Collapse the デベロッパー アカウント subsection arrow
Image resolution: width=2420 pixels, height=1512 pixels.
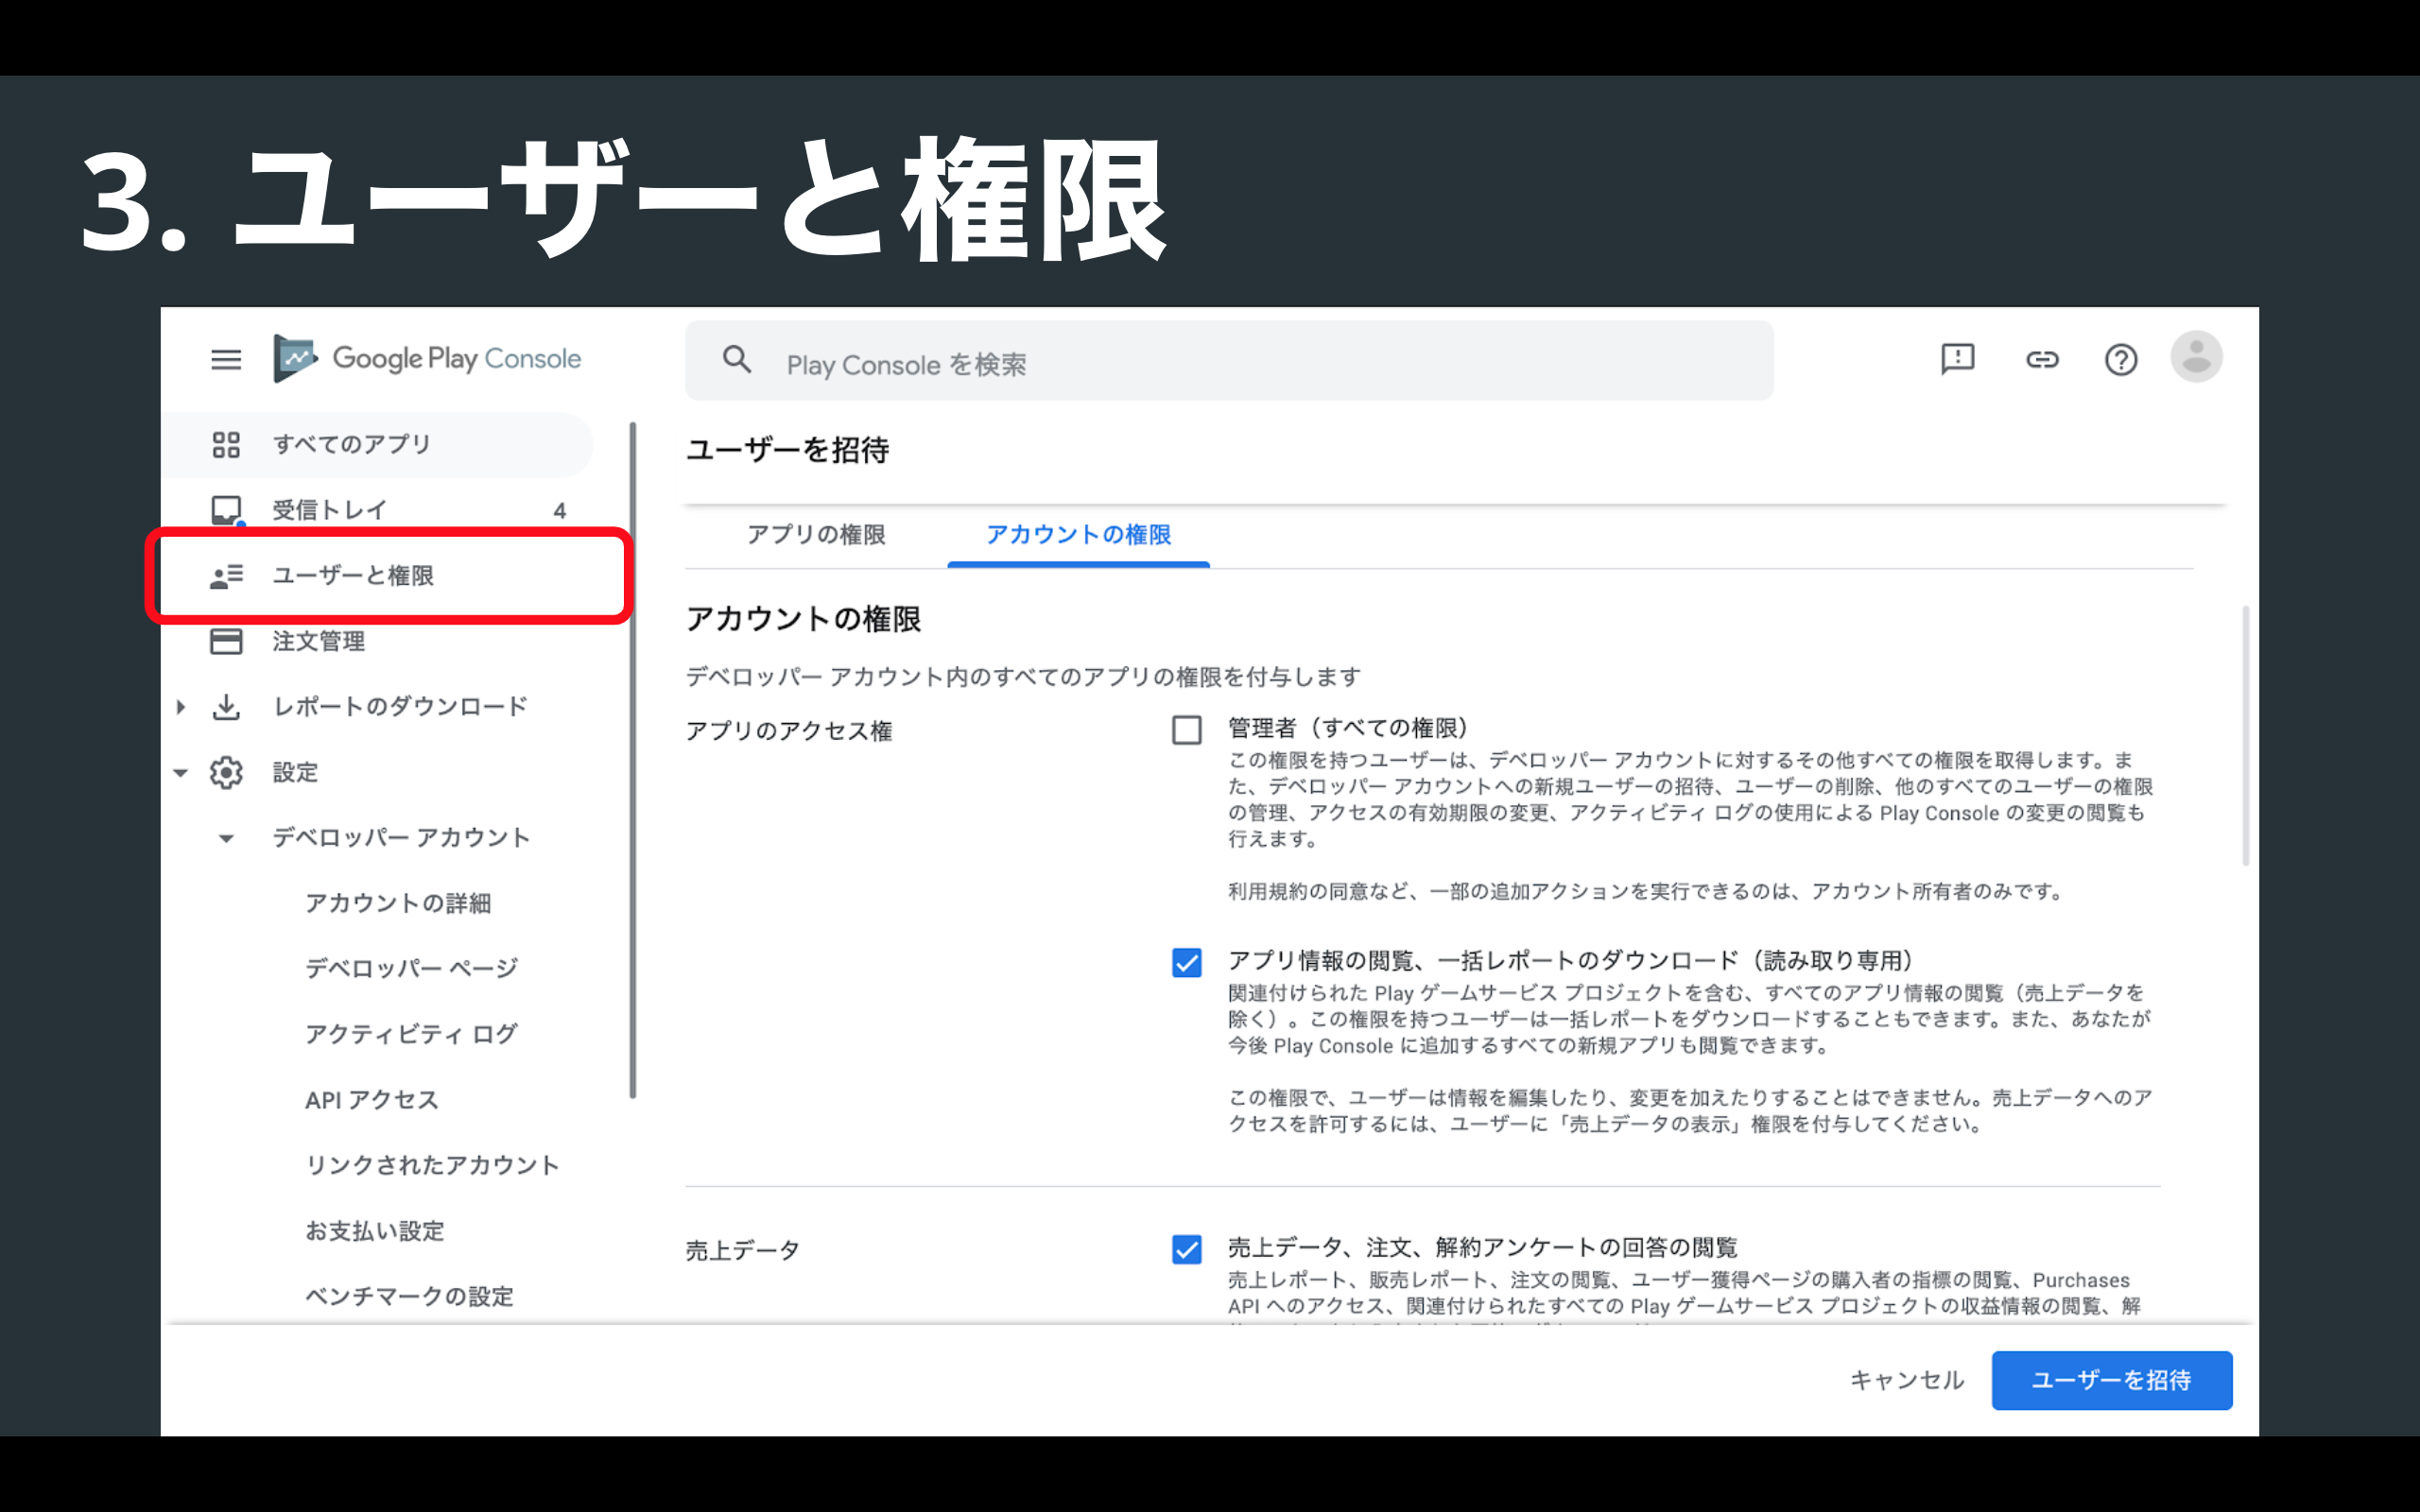[x=226, y=839]
